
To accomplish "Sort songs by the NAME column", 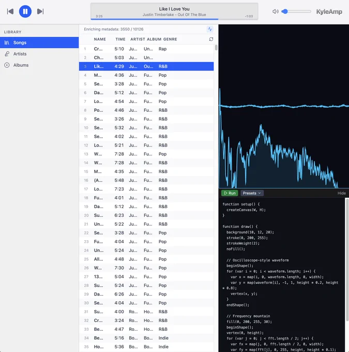I will pos(100,39).
